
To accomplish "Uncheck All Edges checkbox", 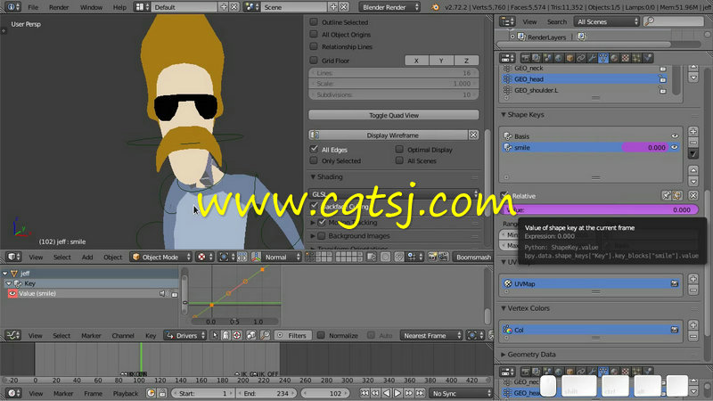I will click(x=314, y=149).
